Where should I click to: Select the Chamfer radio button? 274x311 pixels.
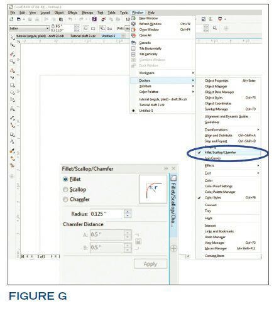click(x=65, y=199)
